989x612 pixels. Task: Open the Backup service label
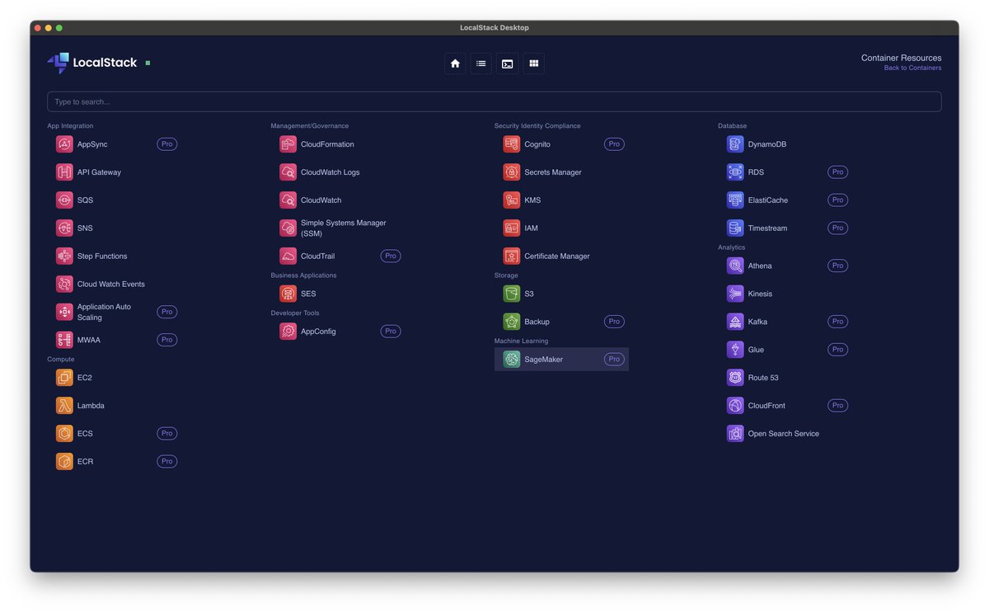537,322
